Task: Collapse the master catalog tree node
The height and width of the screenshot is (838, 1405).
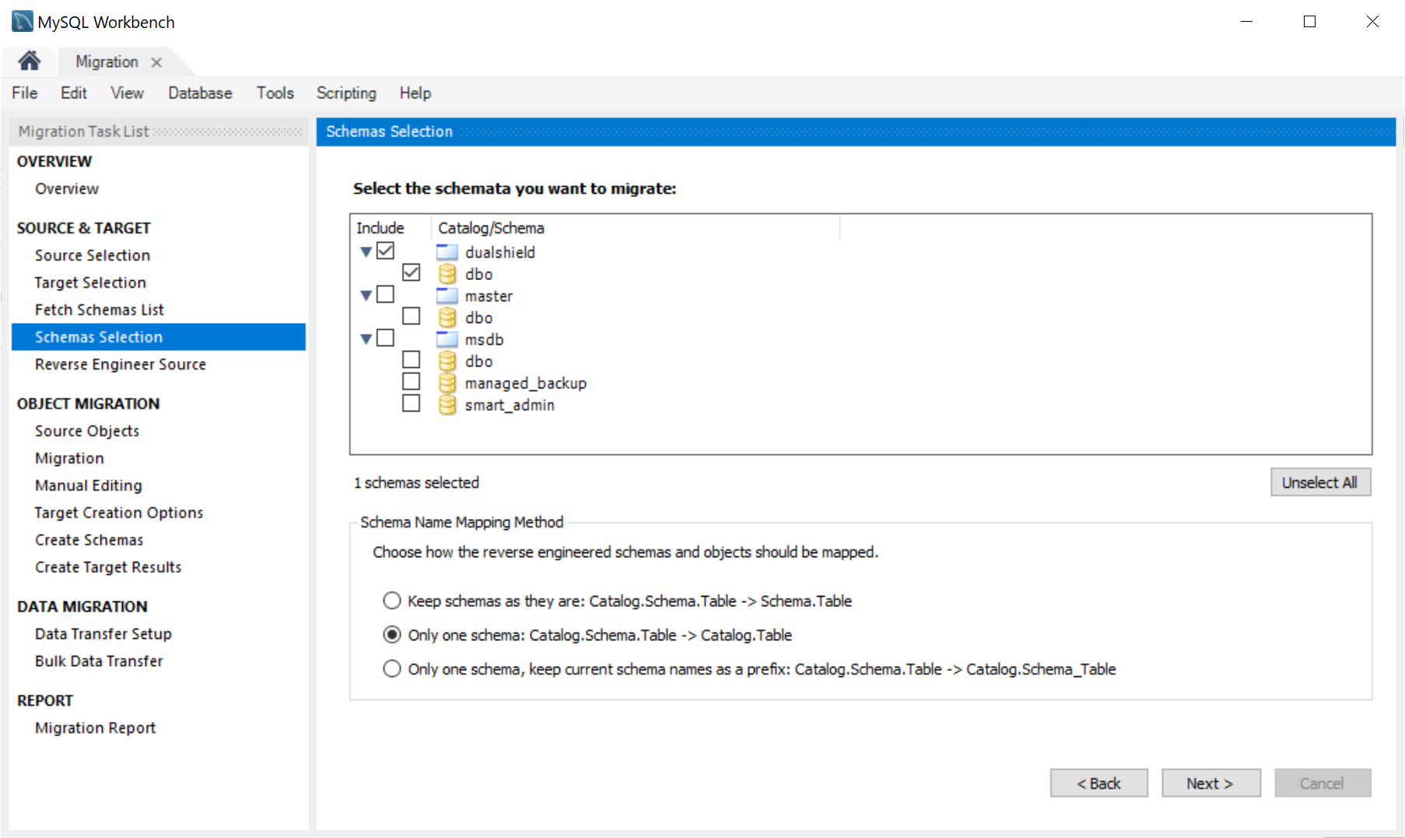Action: click(x=366, y=296)
